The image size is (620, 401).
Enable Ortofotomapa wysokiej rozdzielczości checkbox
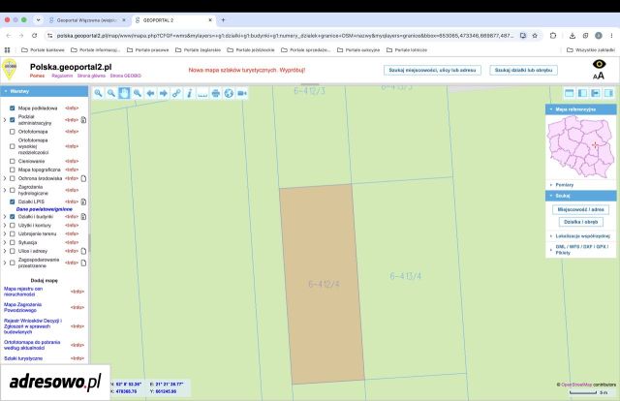pyautogui.click(x=13, y=146)
